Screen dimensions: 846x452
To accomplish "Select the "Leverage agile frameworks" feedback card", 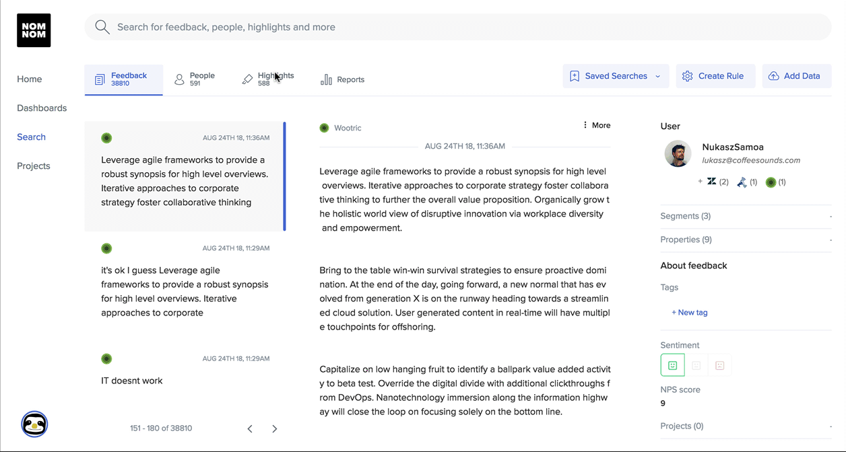I will coord(185,176).
